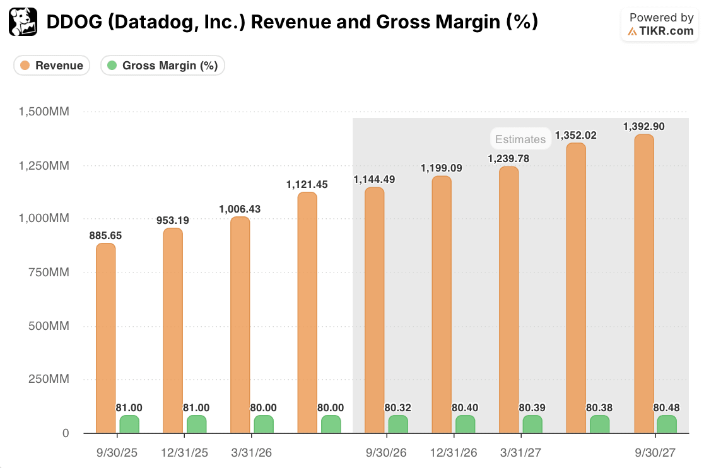Viewport: 704px width, 468px height.
Task: Click the 80.40 margin value label
Action: pyautogui.click(x=465, y=408)
